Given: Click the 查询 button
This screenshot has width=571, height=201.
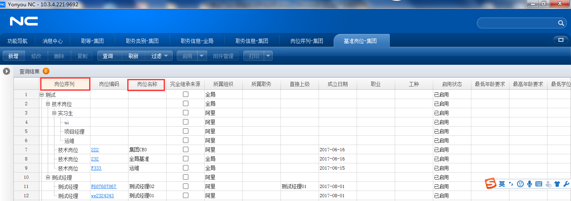Looking at the screenshot, I should click(x=108, y=56).
